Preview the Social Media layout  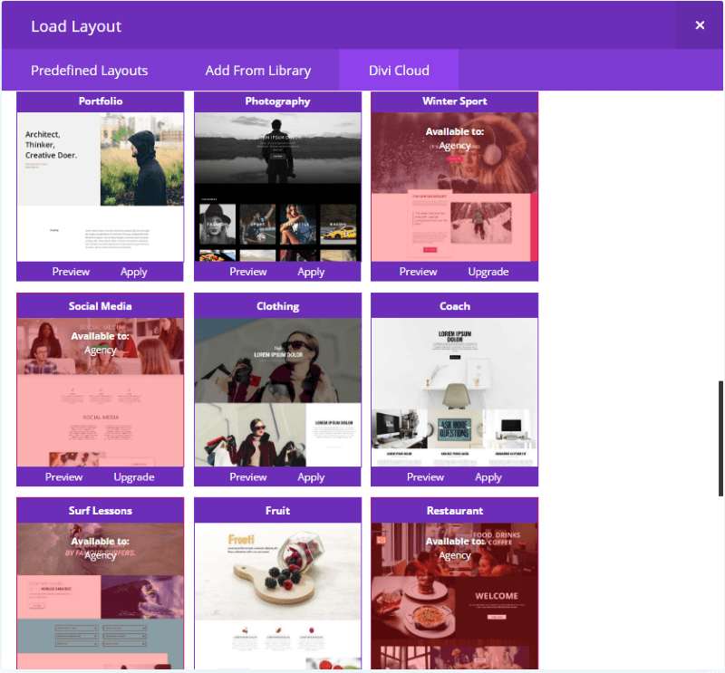[63, 477]
